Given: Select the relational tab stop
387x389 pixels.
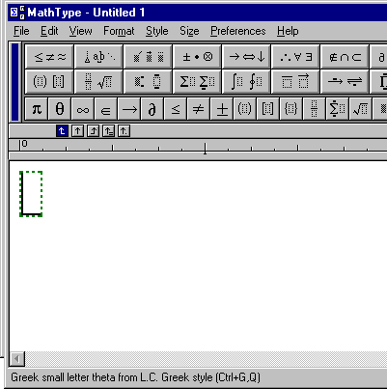Looking at the screenshot, I should [108, 131].
